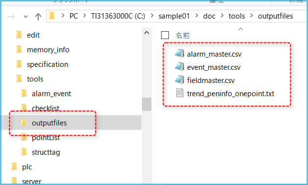Open the recent locations dropdown chevron
This screenshot has width=308, height=185.
26,17
